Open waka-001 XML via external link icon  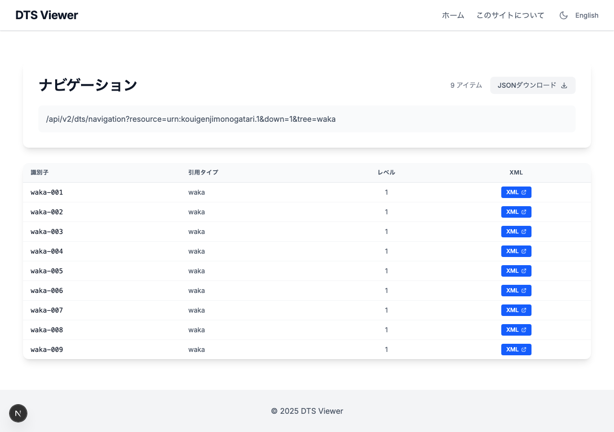tap(524, 192)
